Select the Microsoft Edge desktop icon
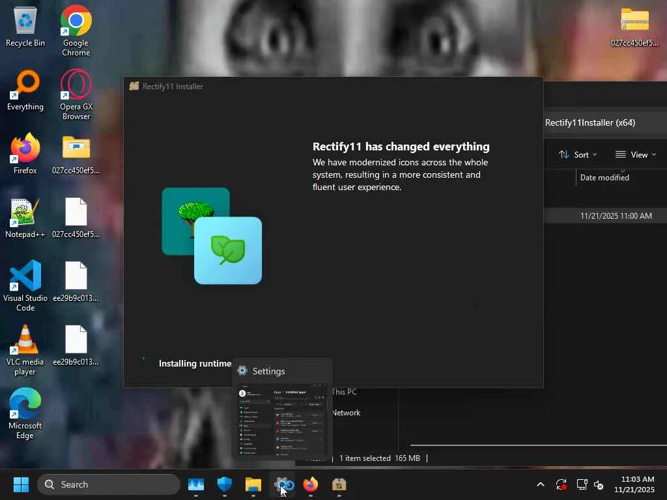The height and width of the screenshot is (500, 667). point(25,413)
